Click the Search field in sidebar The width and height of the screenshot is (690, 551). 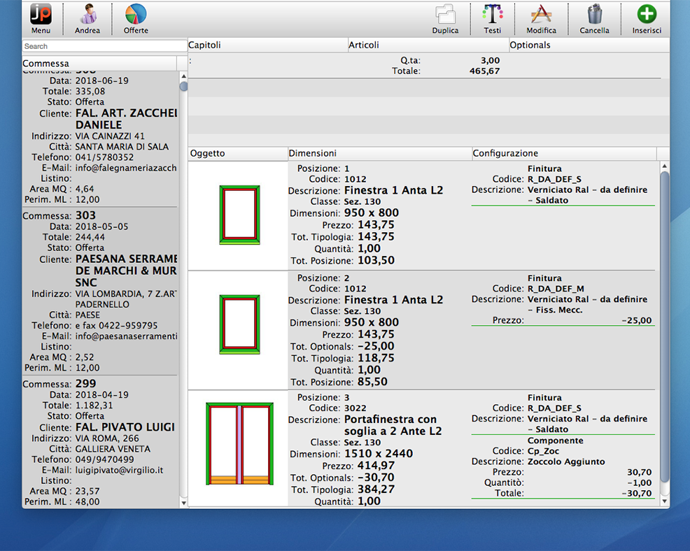105,46
